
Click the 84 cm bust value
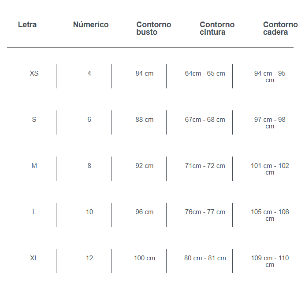coord(145,73)
